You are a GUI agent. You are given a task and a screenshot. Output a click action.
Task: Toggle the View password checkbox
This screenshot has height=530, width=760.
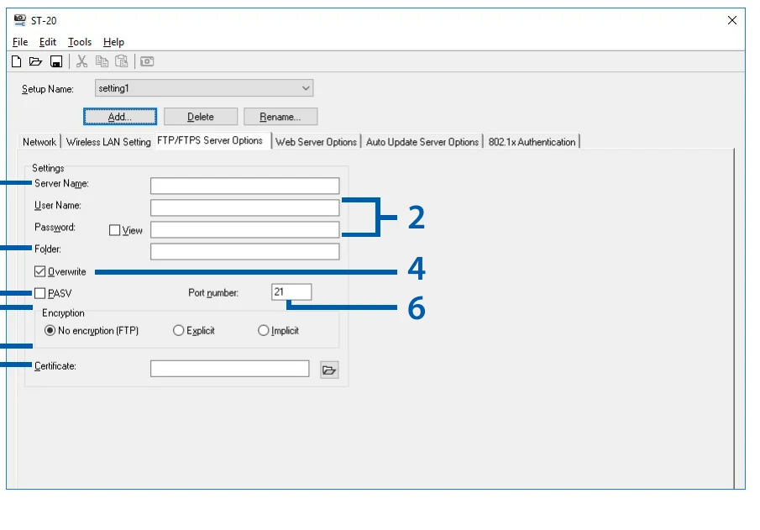pyautogui.click(x=114, y=230)
